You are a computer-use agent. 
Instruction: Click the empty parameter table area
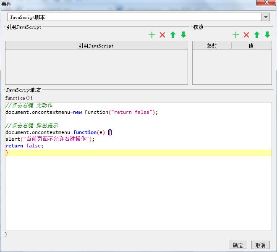(232, 67)
